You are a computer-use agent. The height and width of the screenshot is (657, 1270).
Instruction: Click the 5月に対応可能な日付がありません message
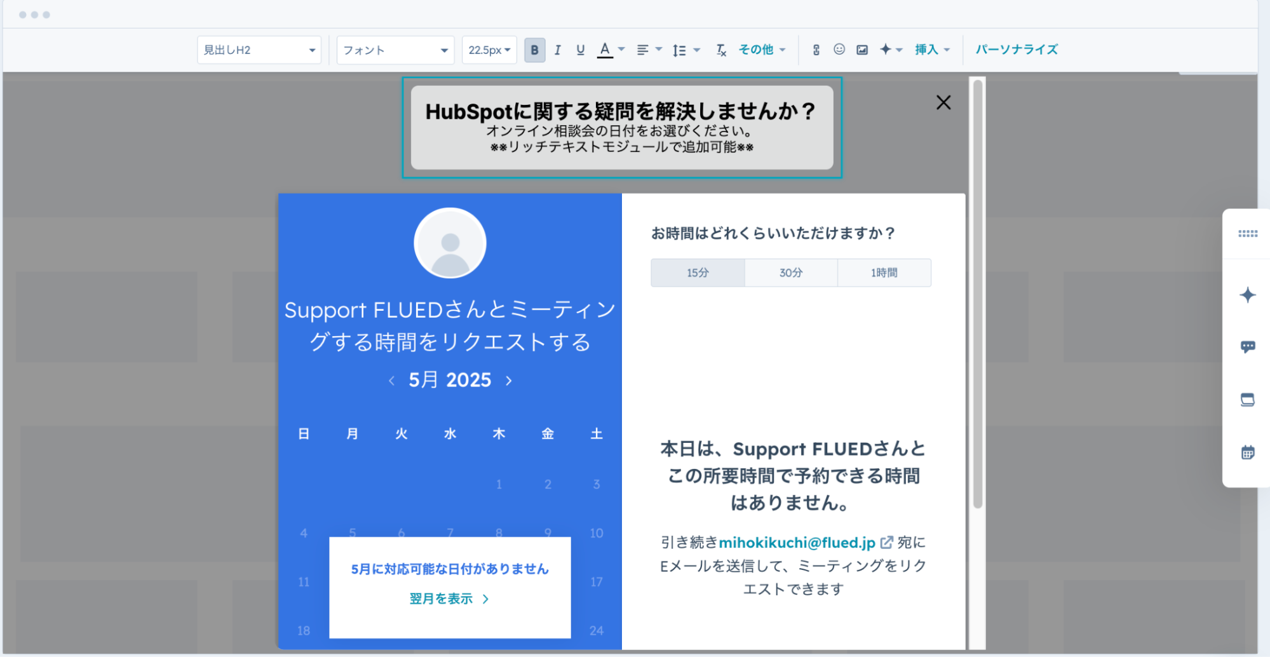(450, 569)
